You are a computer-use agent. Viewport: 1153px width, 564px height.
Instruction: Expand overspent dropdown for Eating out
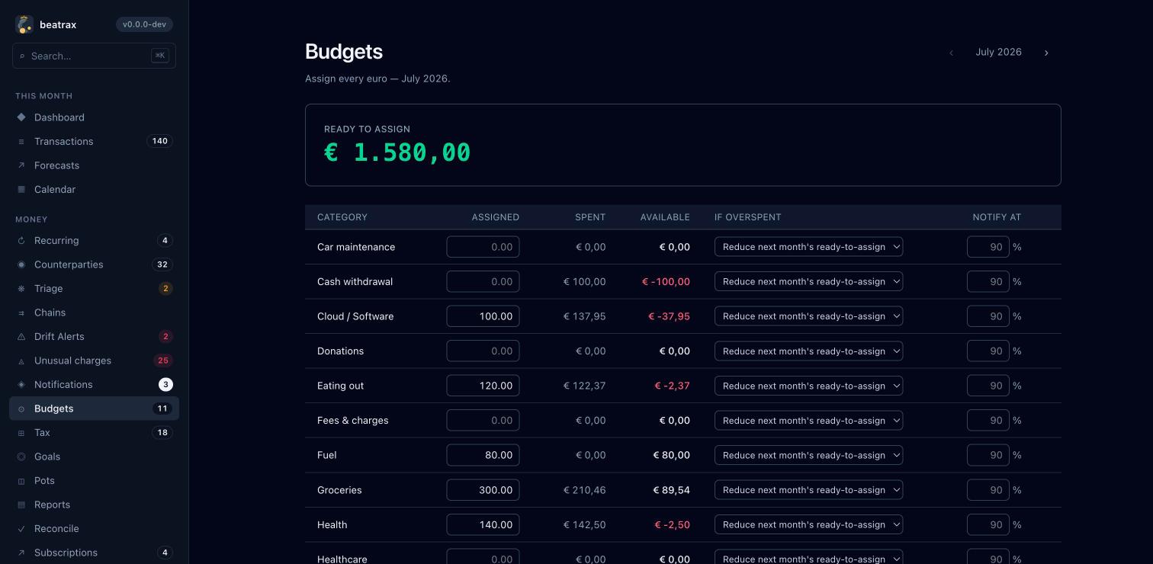pos(808,386)
